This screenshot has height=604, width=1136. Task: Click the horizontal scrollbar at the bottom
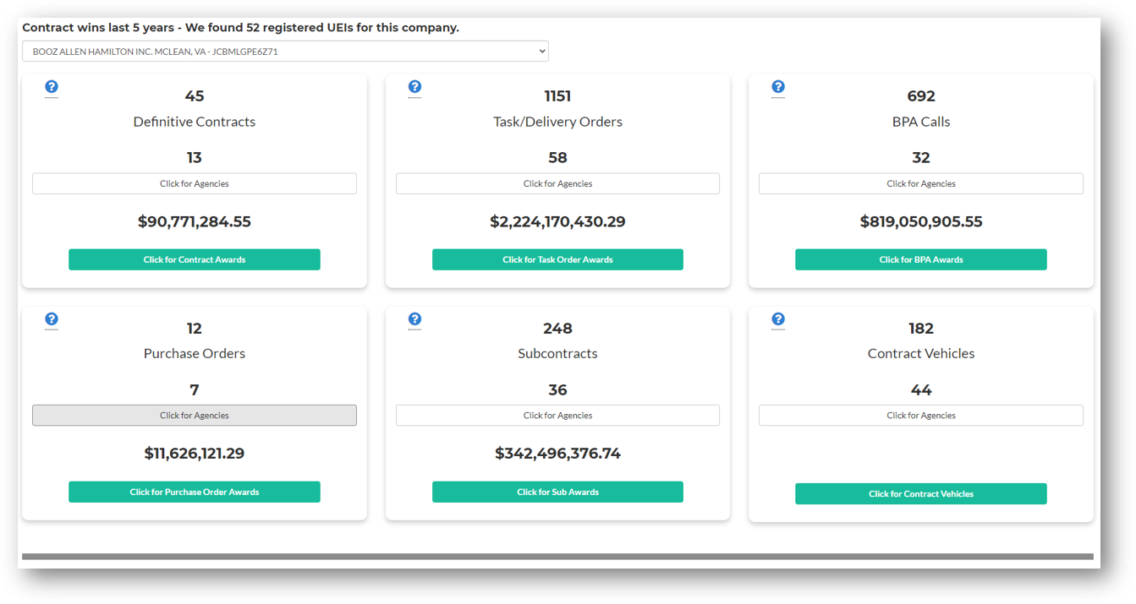tap(558, 554)
